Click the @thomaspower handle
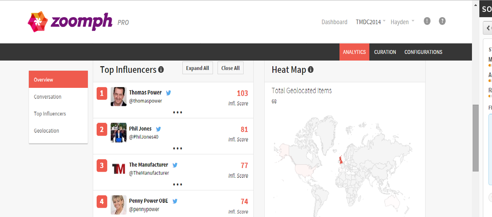This screenshot has width=492, height=217. 146,101
